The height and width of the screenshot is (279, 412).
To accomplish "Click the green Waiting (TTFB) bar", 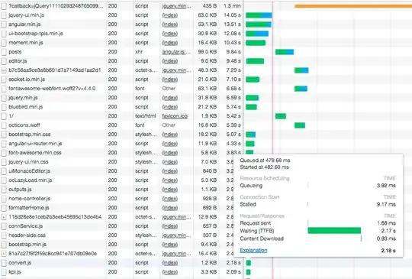I will 334,231.
